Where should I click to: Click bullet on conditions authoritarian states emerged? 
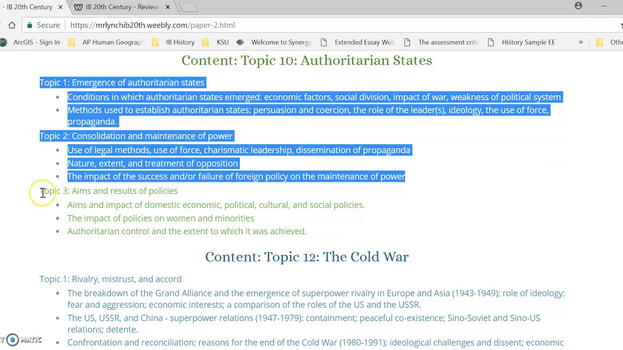click(x=314, y=97)
